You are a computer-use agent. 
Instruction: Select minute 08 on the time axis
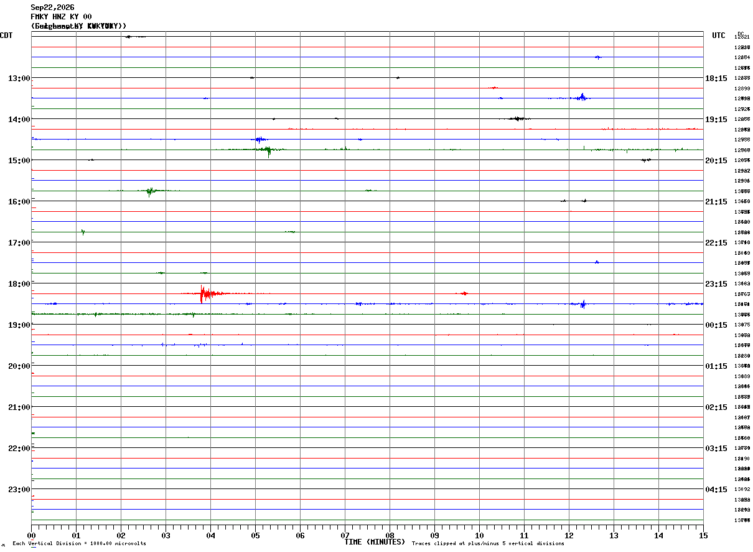390,535
